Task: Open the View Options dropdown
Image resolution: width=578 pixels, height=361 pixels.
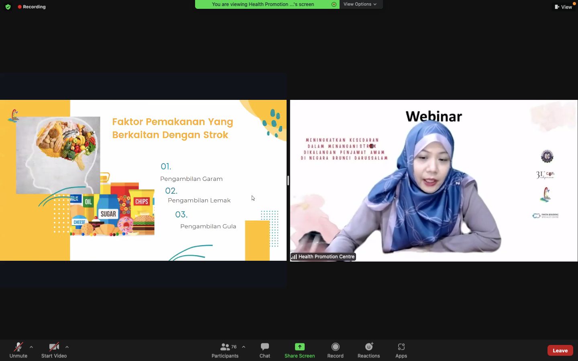Action: coord(360,4)
